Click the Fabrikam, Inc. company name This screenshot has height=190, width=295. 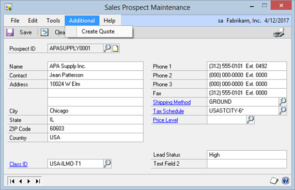(x=244, y=21)
